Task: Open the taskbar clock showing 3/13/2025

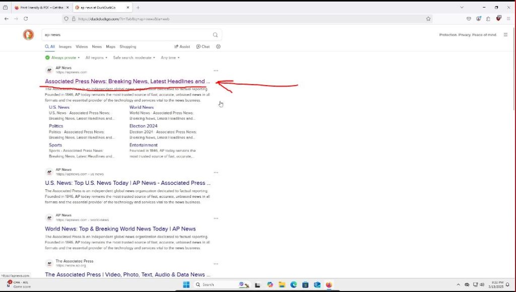Action: pos(496,285)
